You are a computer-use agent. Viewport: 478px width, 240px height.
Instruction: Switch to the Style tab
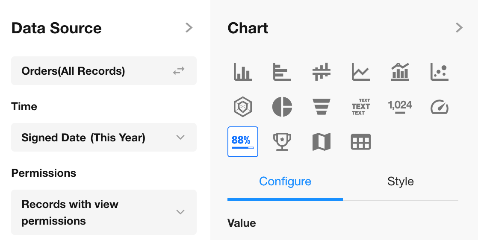point(400,181)
